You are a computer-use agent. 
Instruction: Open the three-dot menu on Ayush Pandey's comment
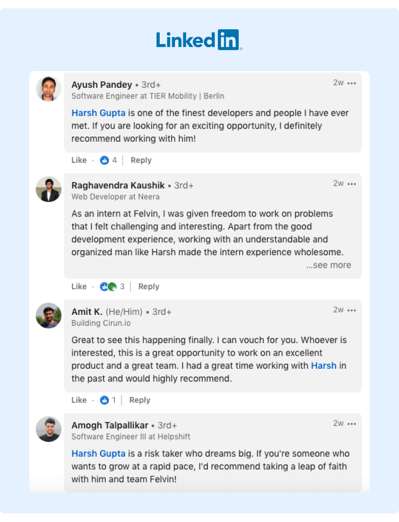[352, 83]
